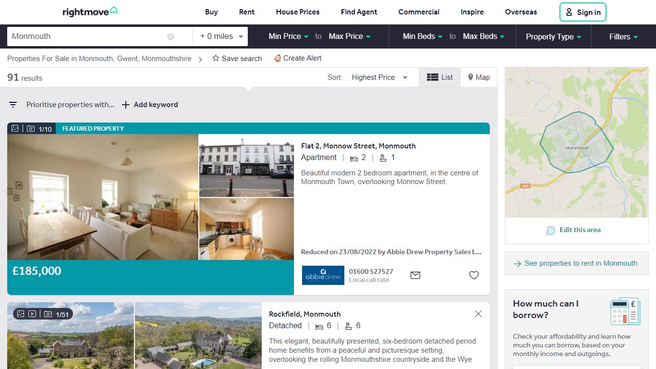Open photo camera icon showing 1/10
656x369 pixels.
(x=31, y=129)
